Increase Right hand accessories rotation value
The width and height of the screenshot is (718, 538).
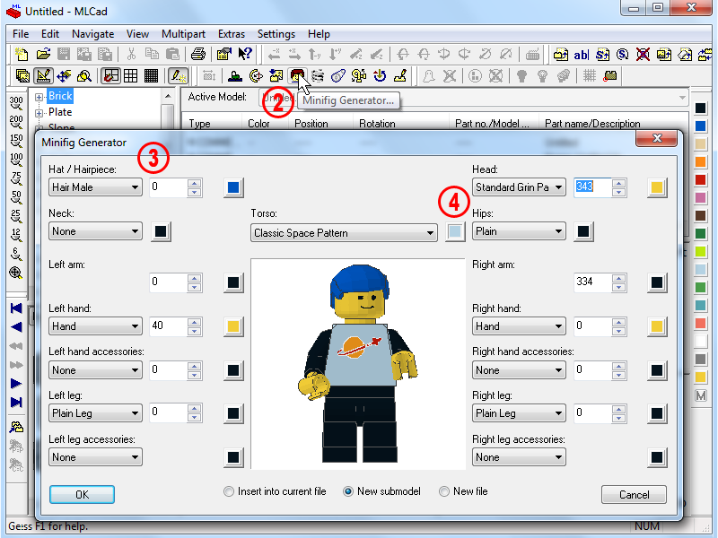point(618,366)
